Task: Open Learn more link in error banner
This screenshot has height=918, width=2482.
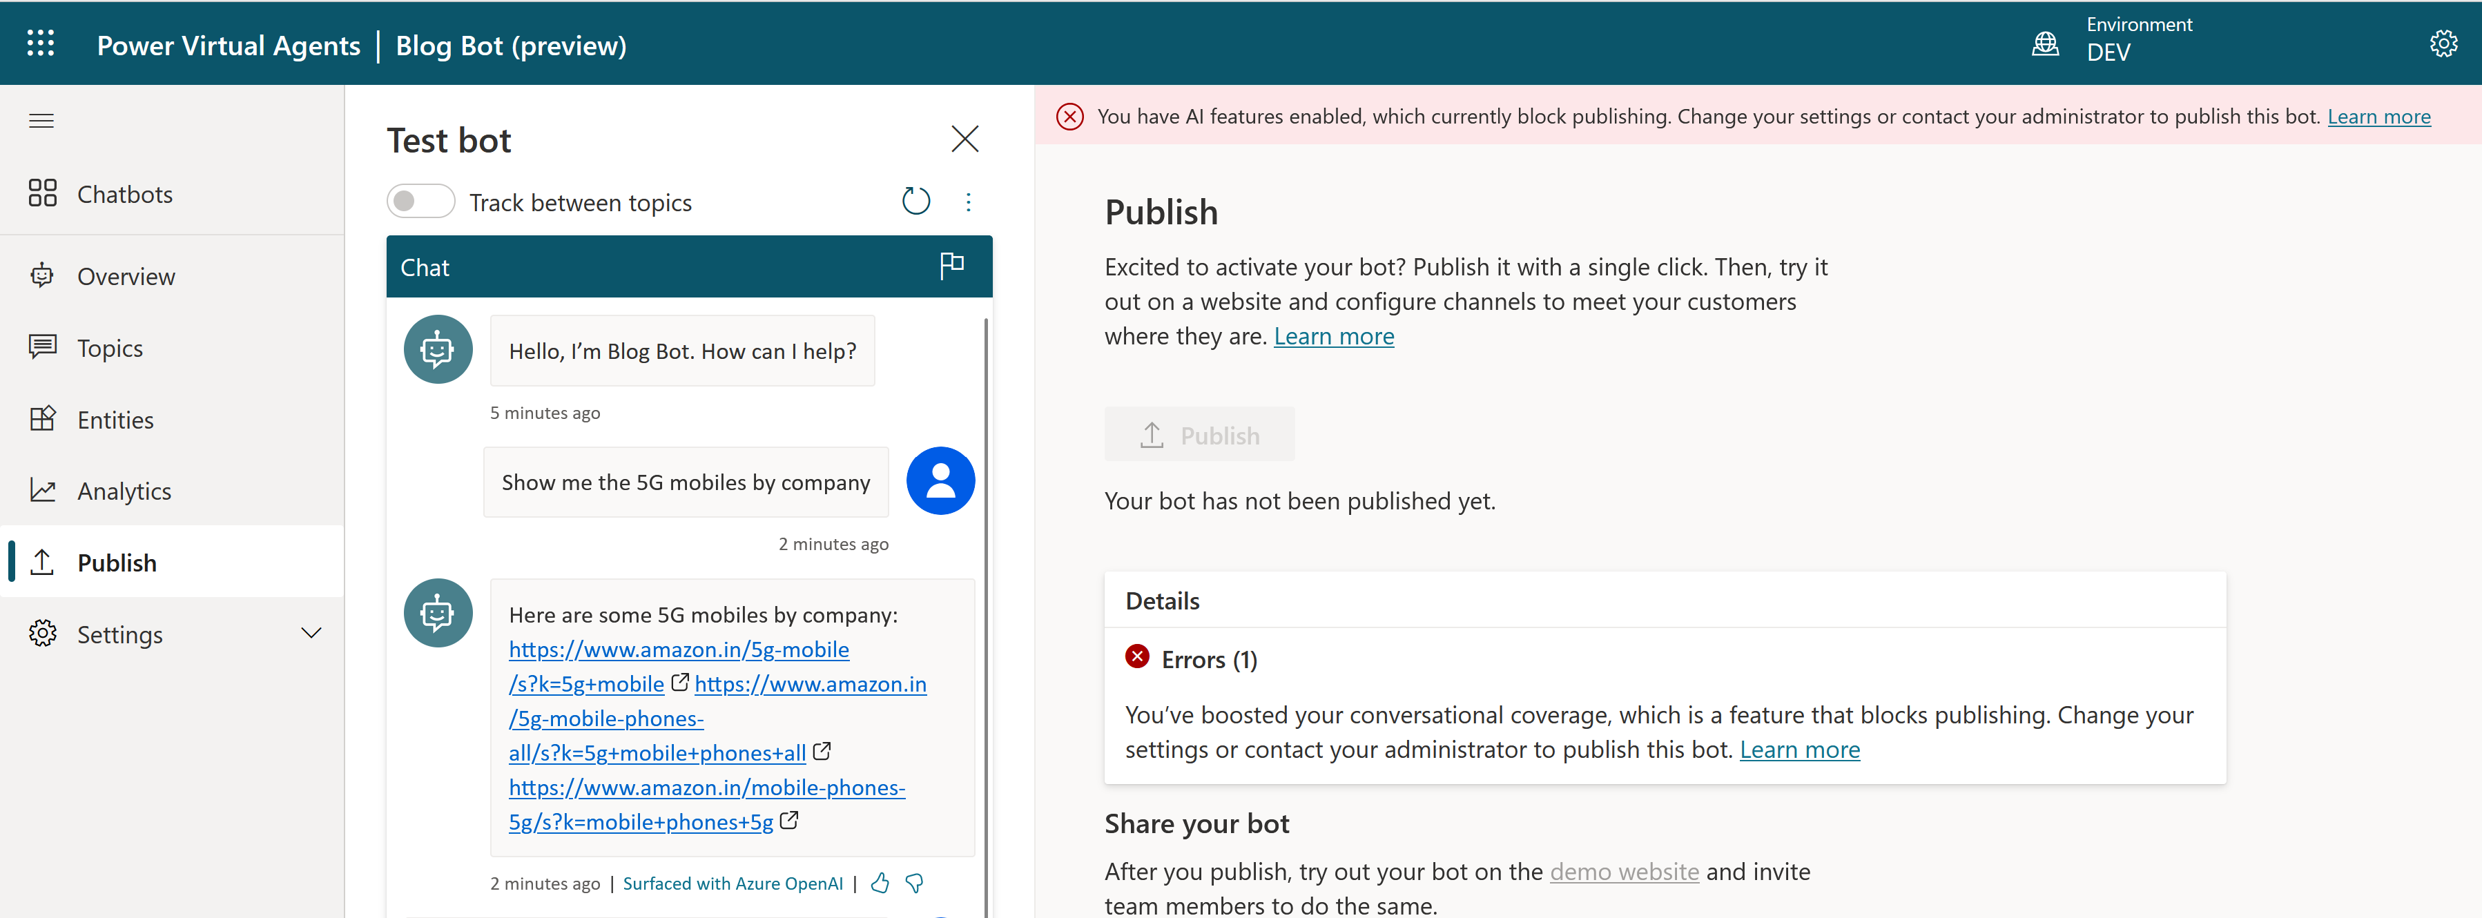Action: [2378, 117]
